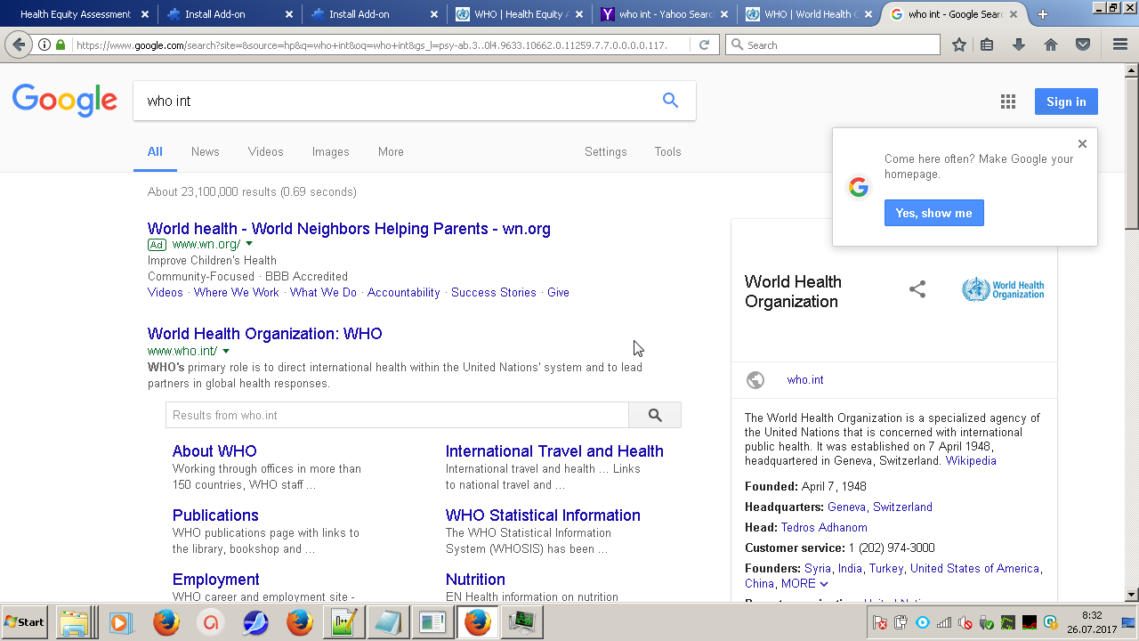Image resolution: width=1139 pixels, height=641 pixels.
Task: Switch to the Images results tab
Action: (330, 152)
